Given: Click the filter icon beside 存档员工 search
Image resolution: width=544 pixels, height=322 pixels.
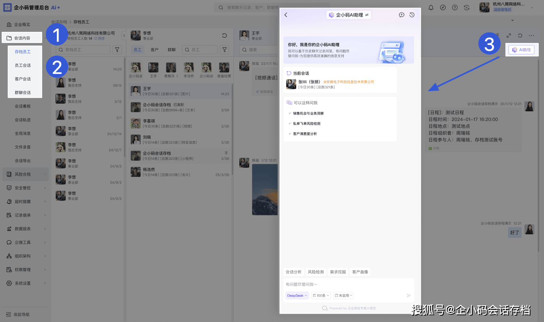Looking at the screenshot, I should 117,50.
